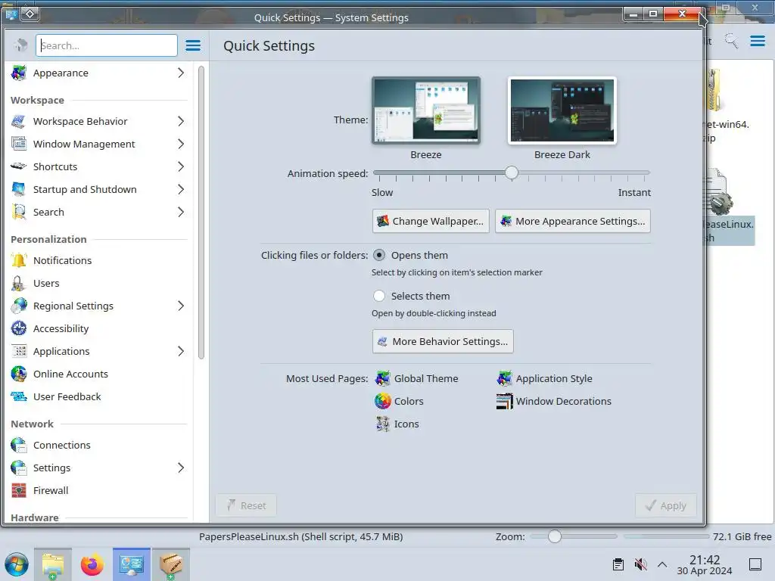Expand Regional Settings chevron

click(x=181, y=306)
